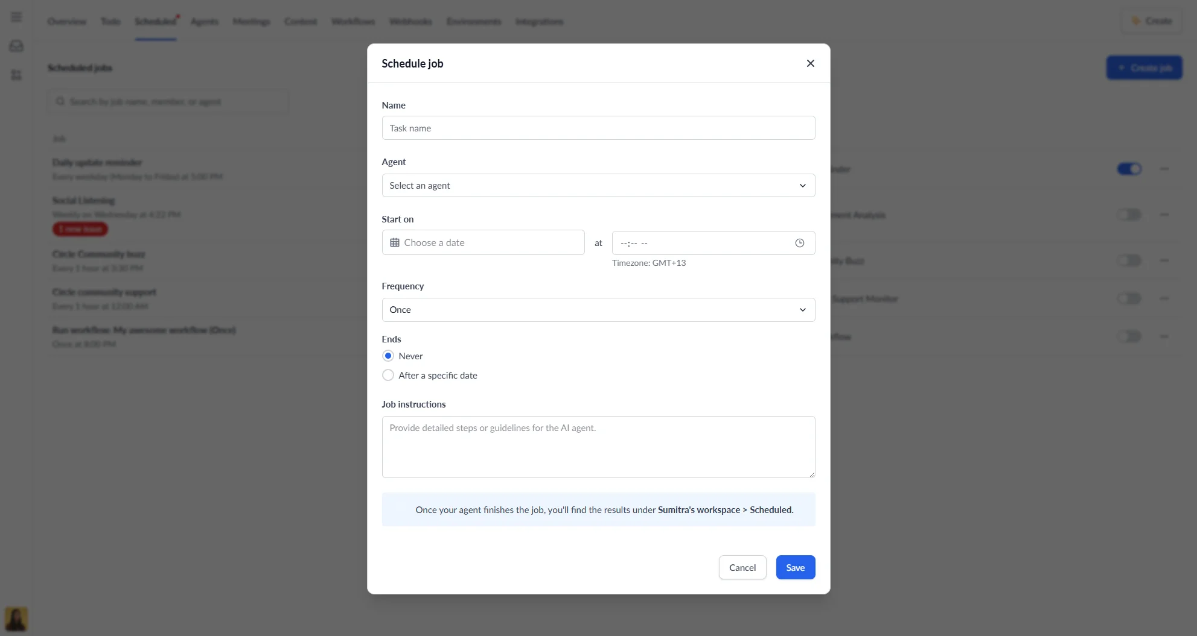Open more options for Daily update reminder

pos(1164,169)
